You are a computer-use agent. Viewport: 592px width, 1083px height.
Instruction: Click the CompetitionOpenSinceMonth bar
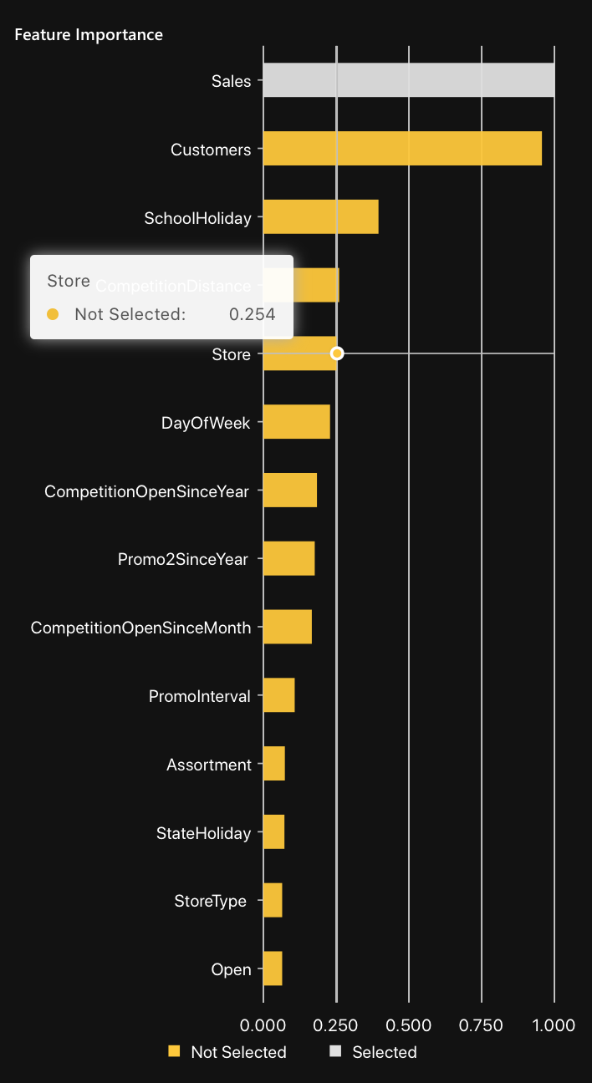[287, 627]
